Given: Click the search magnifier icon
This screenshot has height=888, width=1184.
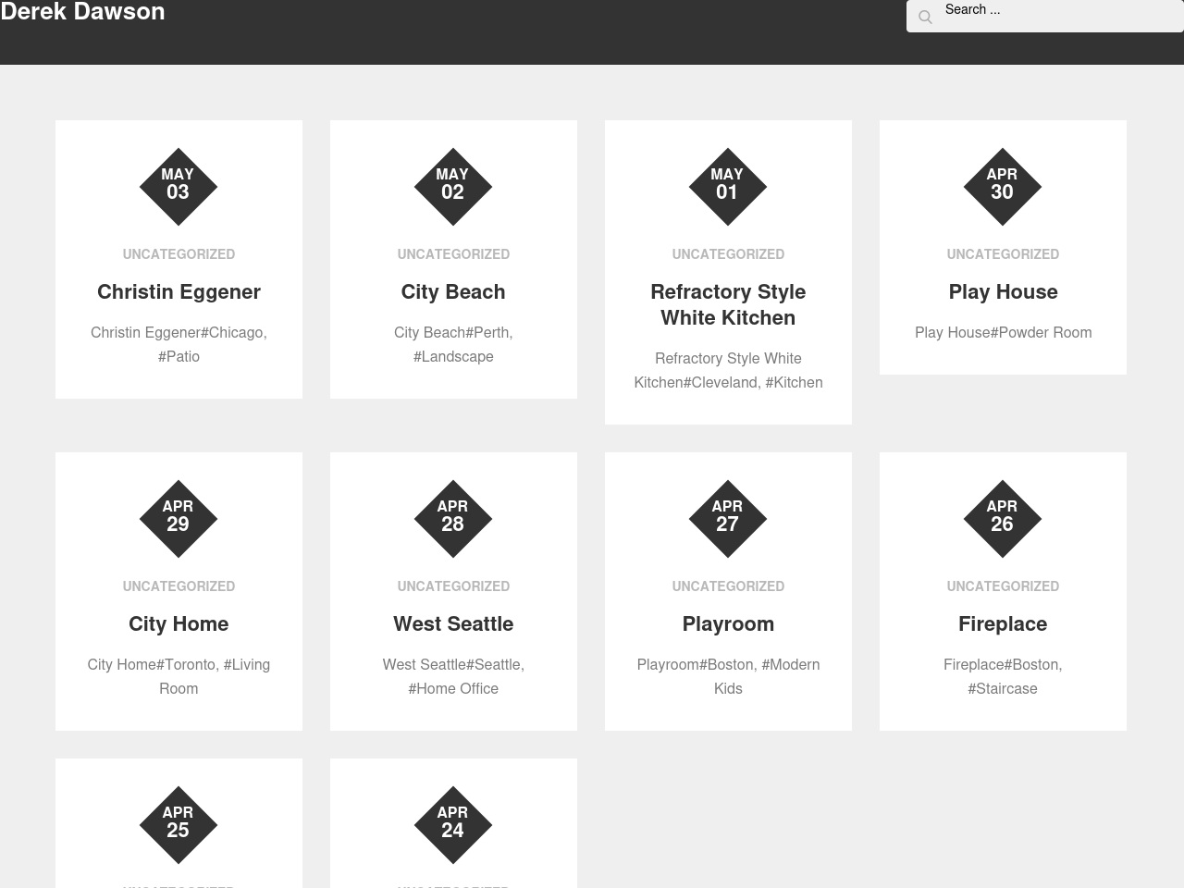Looking at the screenshot, I should [925, 17].
